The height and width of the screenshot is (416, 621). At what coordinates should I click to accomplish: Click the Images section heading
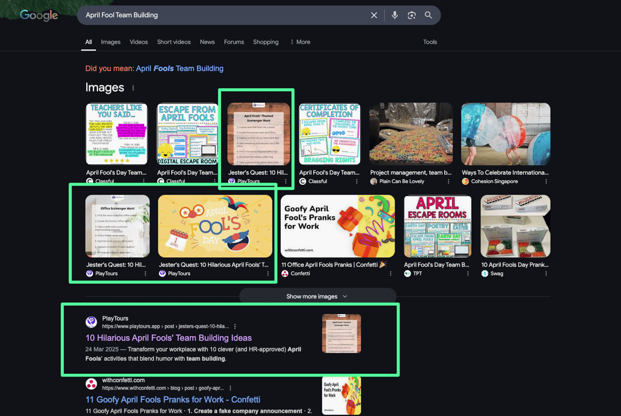[x=105, y=87]
